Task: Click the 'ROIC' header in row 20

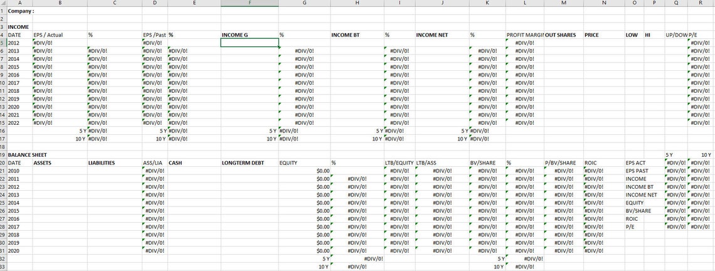Action: click(604, 163)
